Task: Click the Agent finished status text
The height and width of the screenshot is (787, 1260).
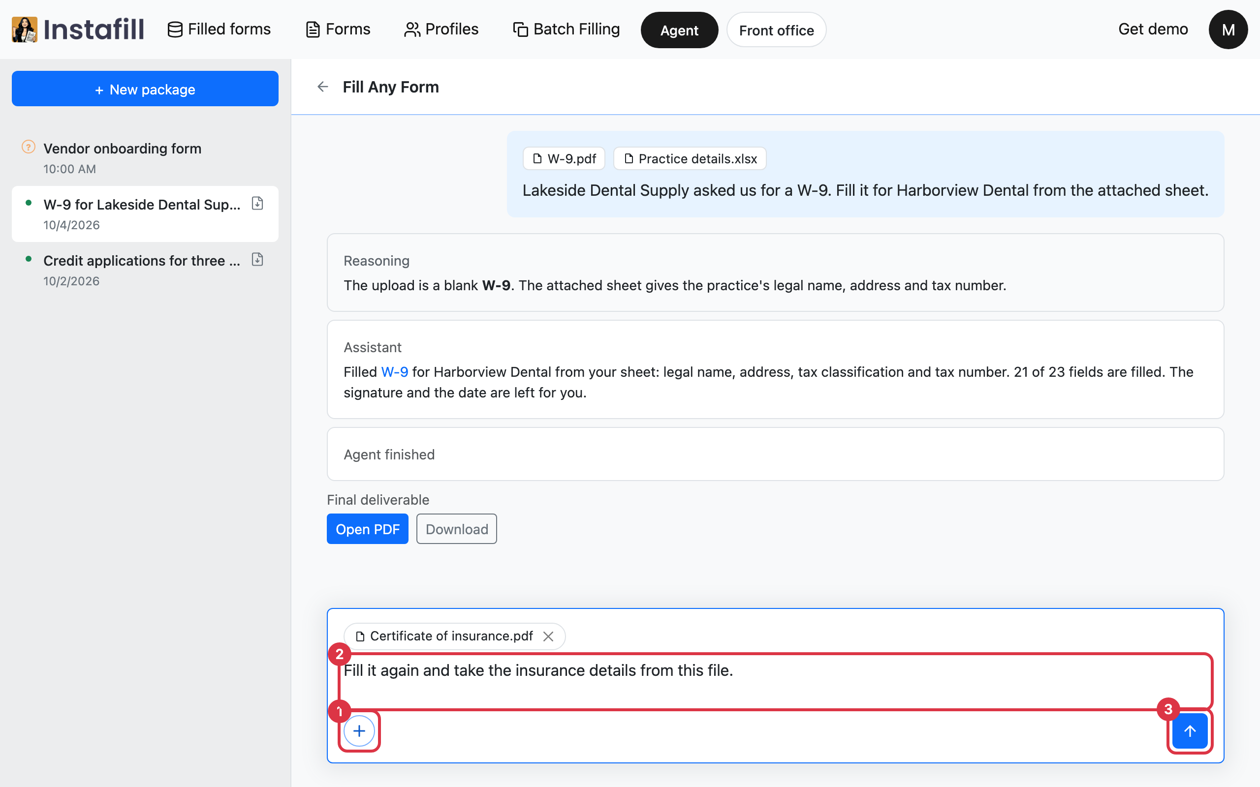Action: coord(389,454)
